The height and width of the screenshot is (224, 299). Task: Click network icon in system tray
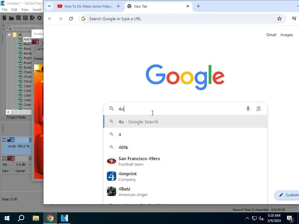click(254, 218)
